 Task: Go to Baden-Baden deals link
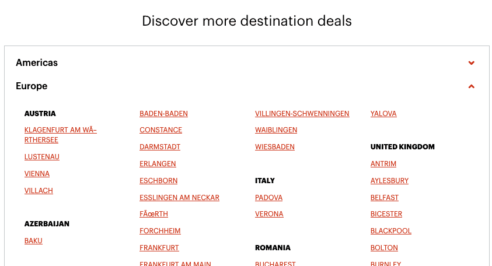coord(163,114)
